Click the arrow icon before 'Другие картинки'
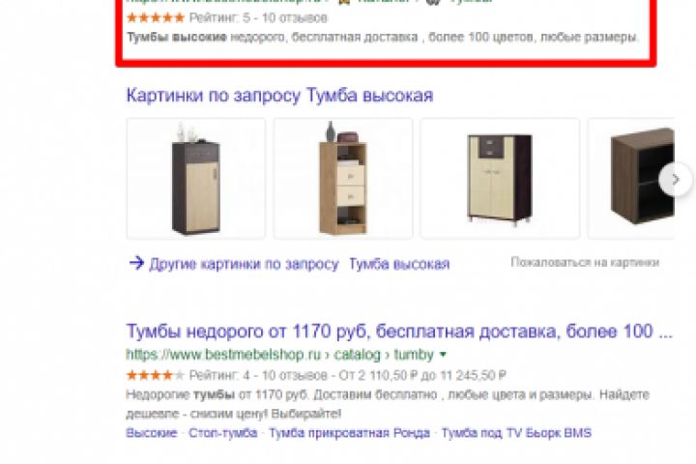Screen dimensions: 696x464 click(x=136, y=263)
